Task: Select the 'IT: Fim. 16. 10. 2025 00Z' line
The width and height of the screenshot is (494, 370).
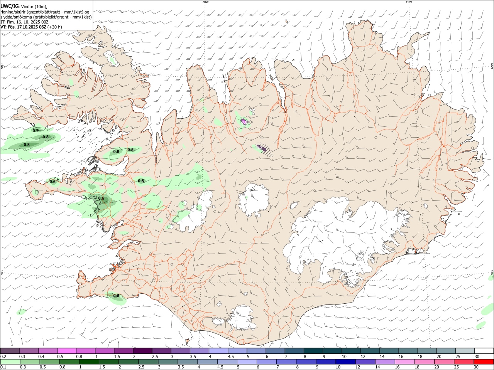Action: [x=24, y=22]
